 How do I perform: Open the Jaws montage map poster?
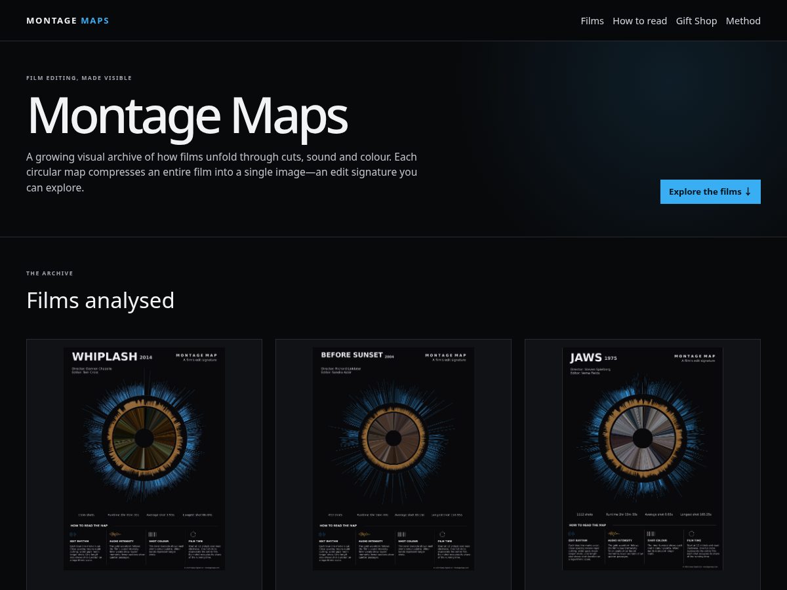click(643, 459)
